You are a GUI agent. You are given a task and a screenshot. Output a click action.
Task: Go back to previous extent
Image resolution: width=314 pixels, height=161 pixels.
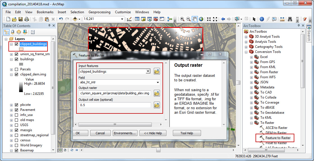223,19
